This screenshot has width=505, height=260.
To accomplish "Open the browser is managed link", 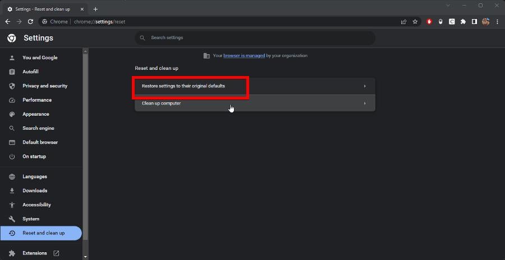I will (x=244, y=55).
